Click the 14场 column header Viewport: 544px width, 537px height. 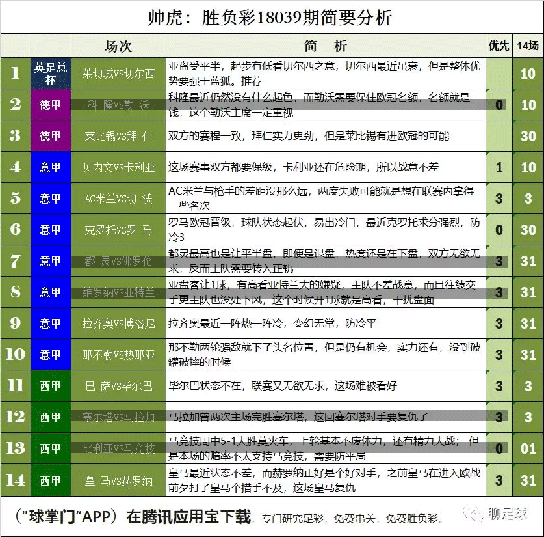pyautogui.click(x=527, y=46)
